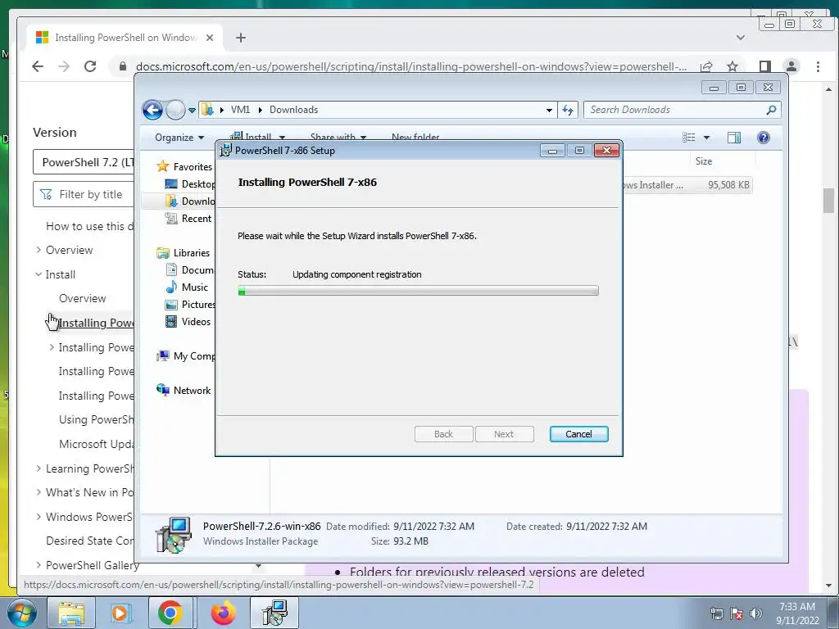This screenshot has height=629, width=839.
Task: Open the Organize menu
Action: (179, 138)
